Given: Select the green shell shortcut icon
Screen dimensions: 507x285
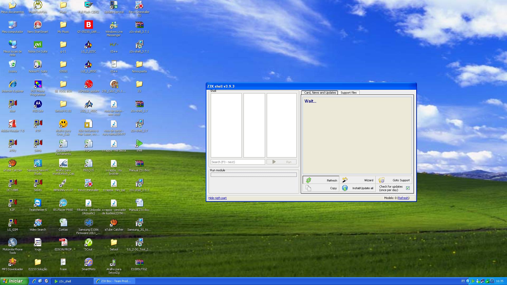Looking at the screenshot, I should pyautogui.click(x=139, y=146).
